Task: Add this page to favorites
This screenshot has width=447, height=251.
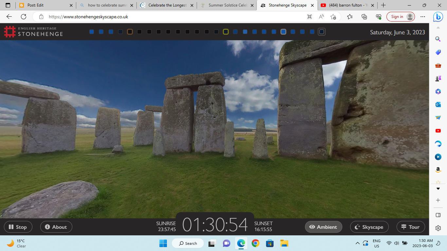Action: [333, 17]
